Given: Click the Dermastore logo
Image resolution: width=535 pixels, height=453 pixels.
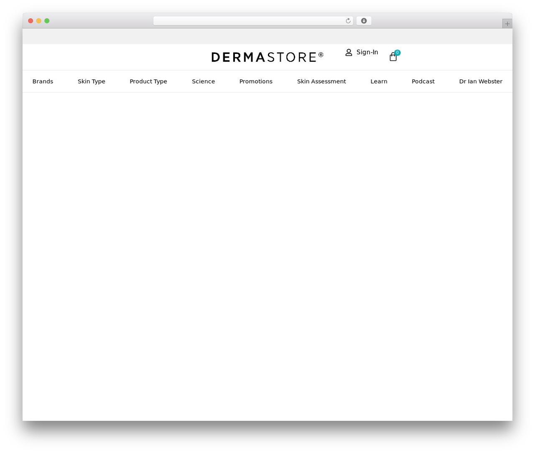Looking at the screenshot, I should pyautogui.click(x=267, y=57).
